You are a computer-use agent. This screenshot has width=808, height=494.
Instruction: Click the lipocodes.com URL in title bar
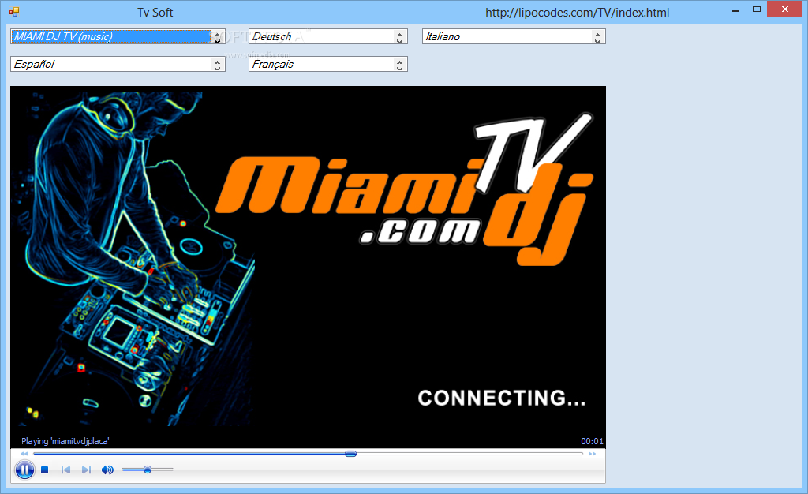pyautogui.click(x=577, y=13)
